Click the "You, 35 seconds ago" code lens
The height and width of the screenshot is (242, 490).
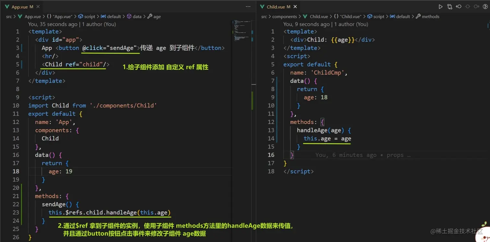coord(53,24)
